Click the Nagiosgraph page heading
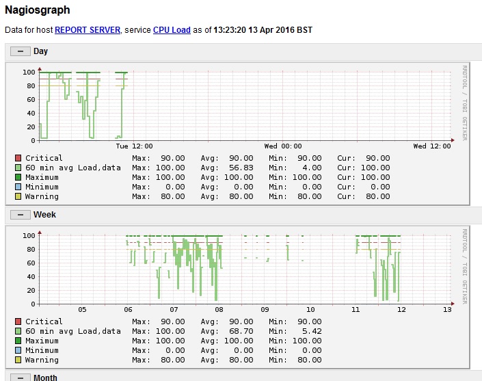482x381 pixels. pos(37,11)
